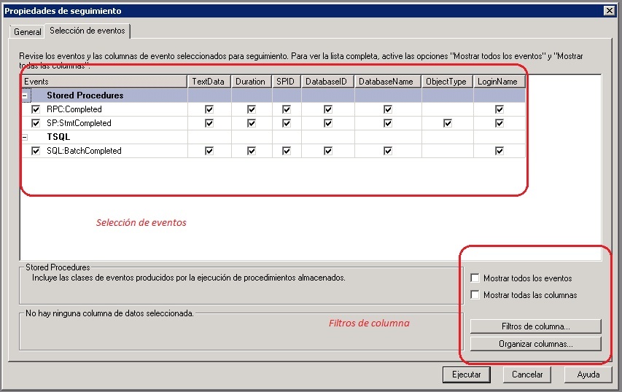This screenshot has height=392, width=622.
Task: Toggle DatabaseID for SP:StmtCompleted
Action: pyautogui.click(x=328, y=123)
